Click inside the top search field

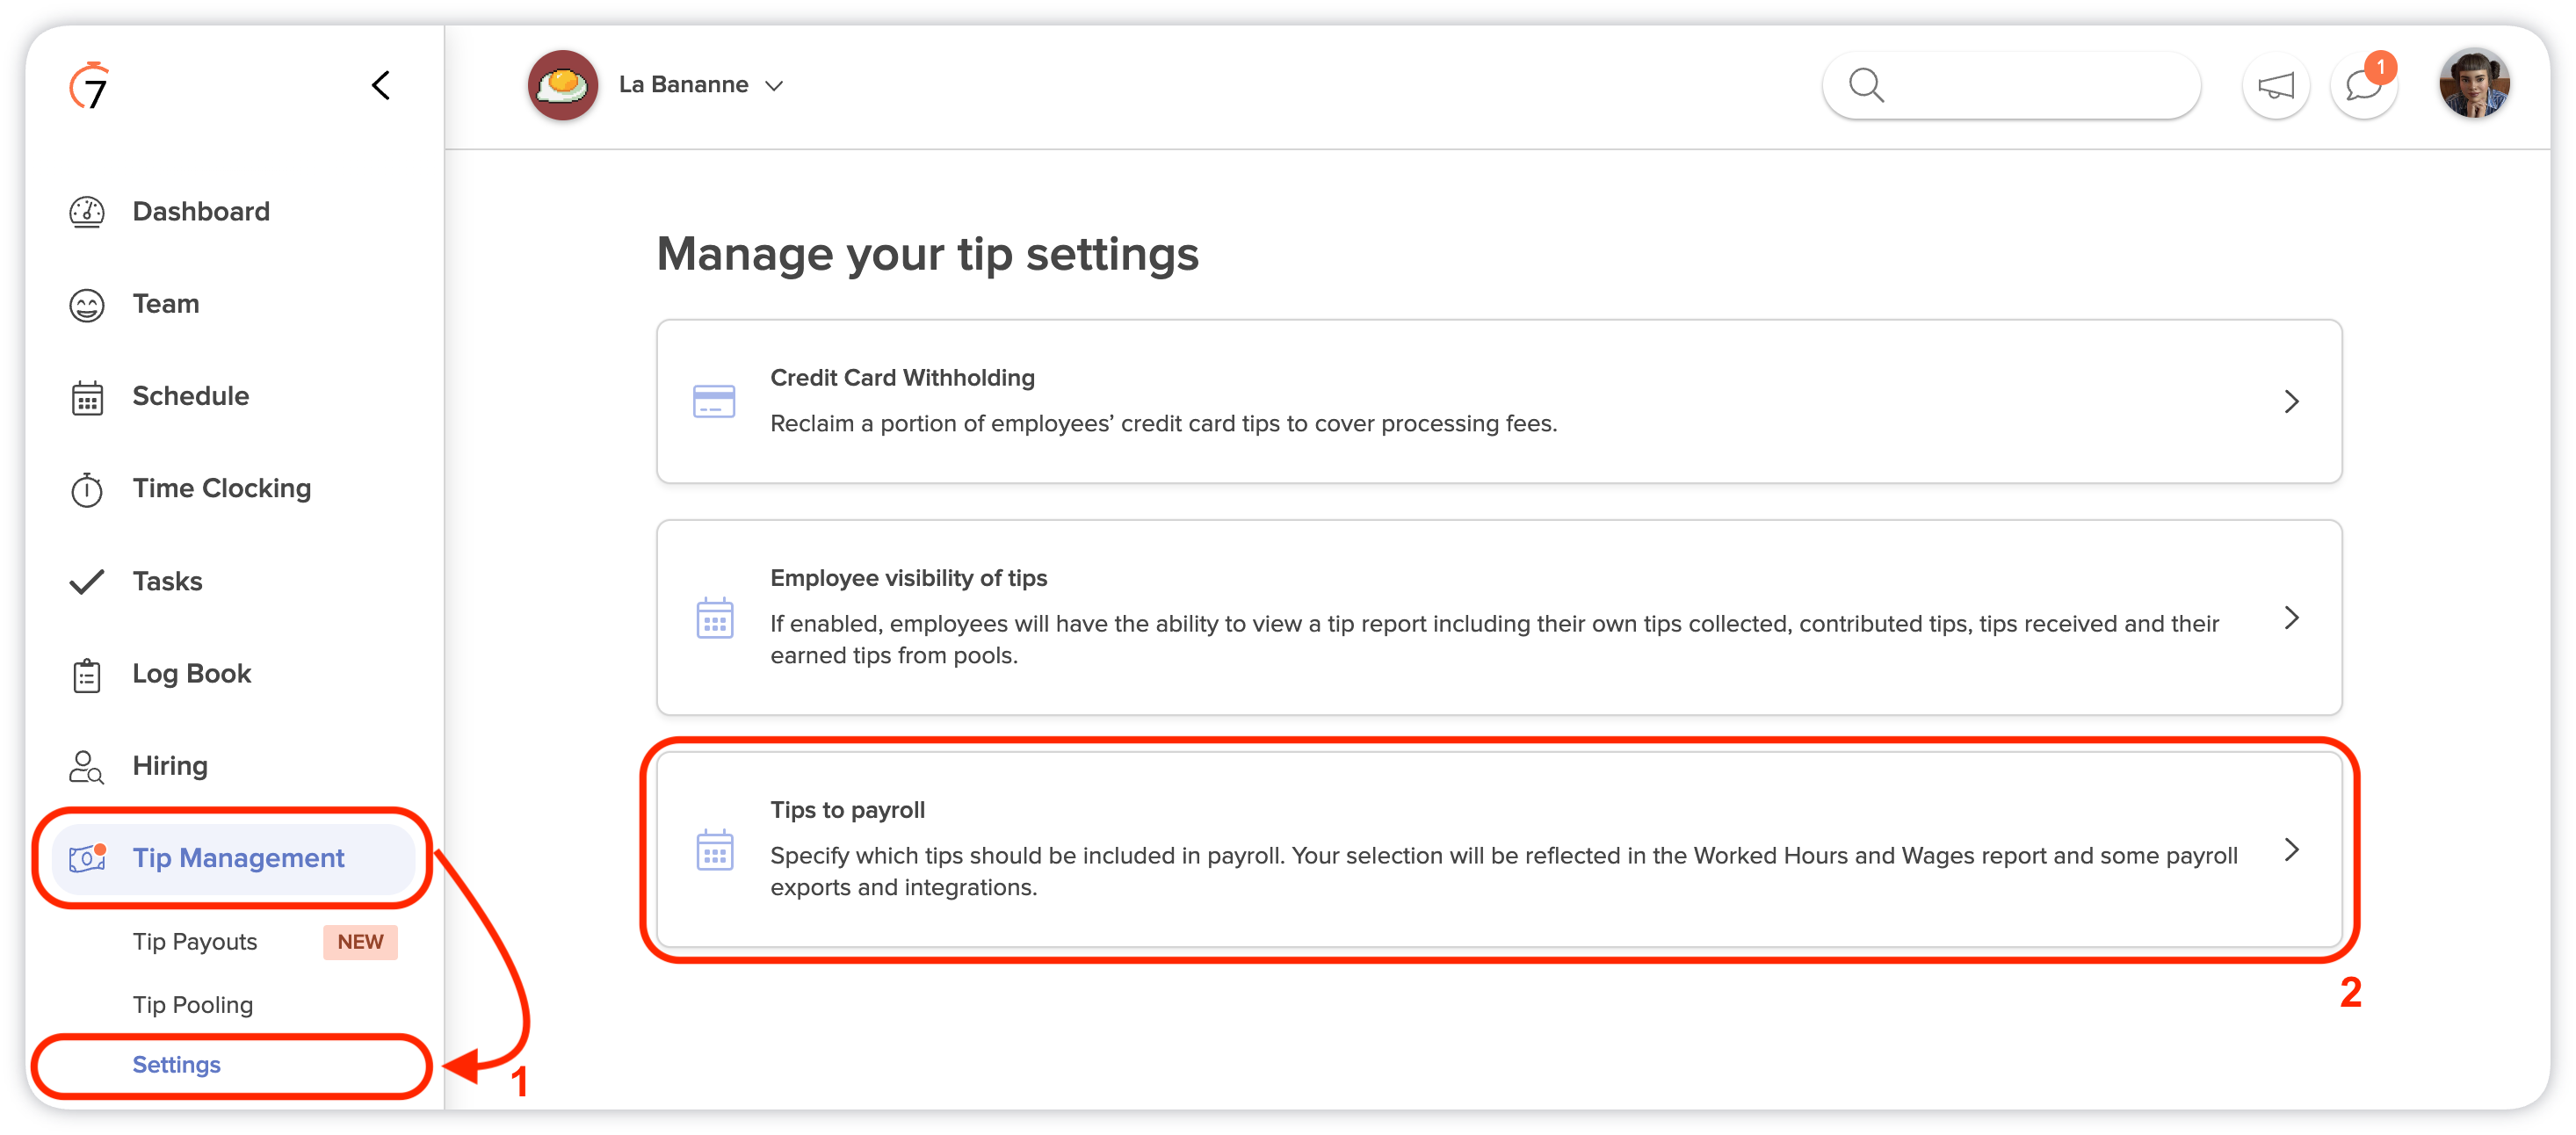click(x=2011, y=86)
